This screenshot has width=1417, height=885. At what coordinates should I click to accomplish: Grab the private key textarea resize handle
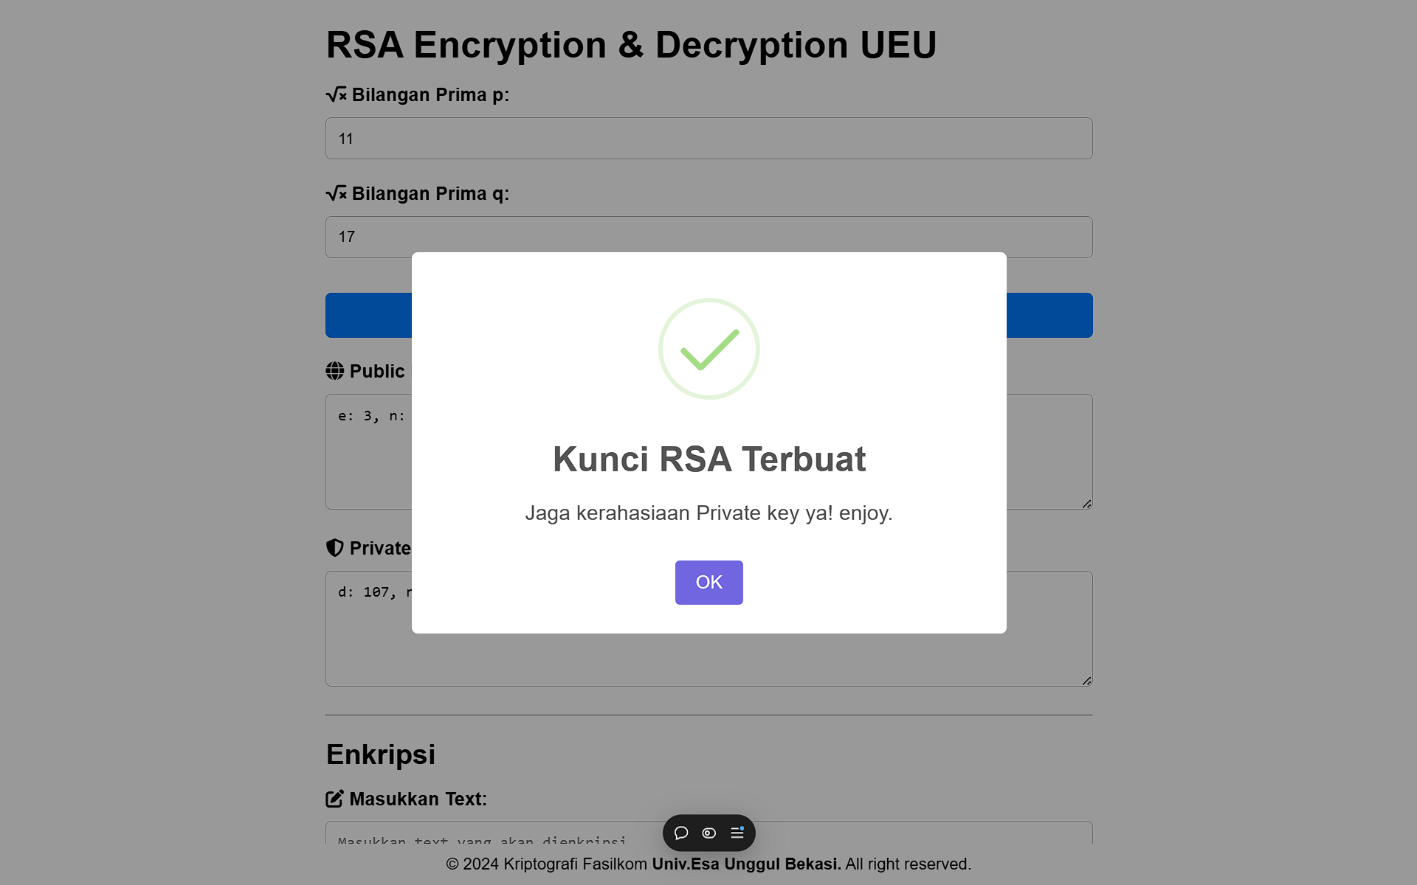(x=1086, y=681)
